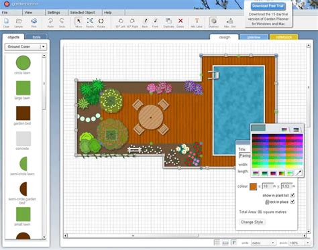The image size is (318, 250).
Task: Select the garden bed object thumbnail
Action: click(23, 113)
